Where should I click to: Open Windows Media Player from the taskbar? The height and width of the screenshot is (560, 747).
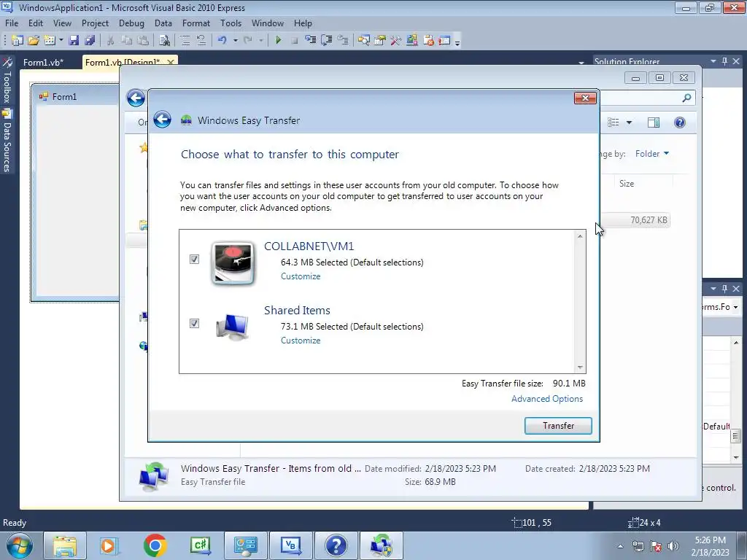click(x=109, y=545)
